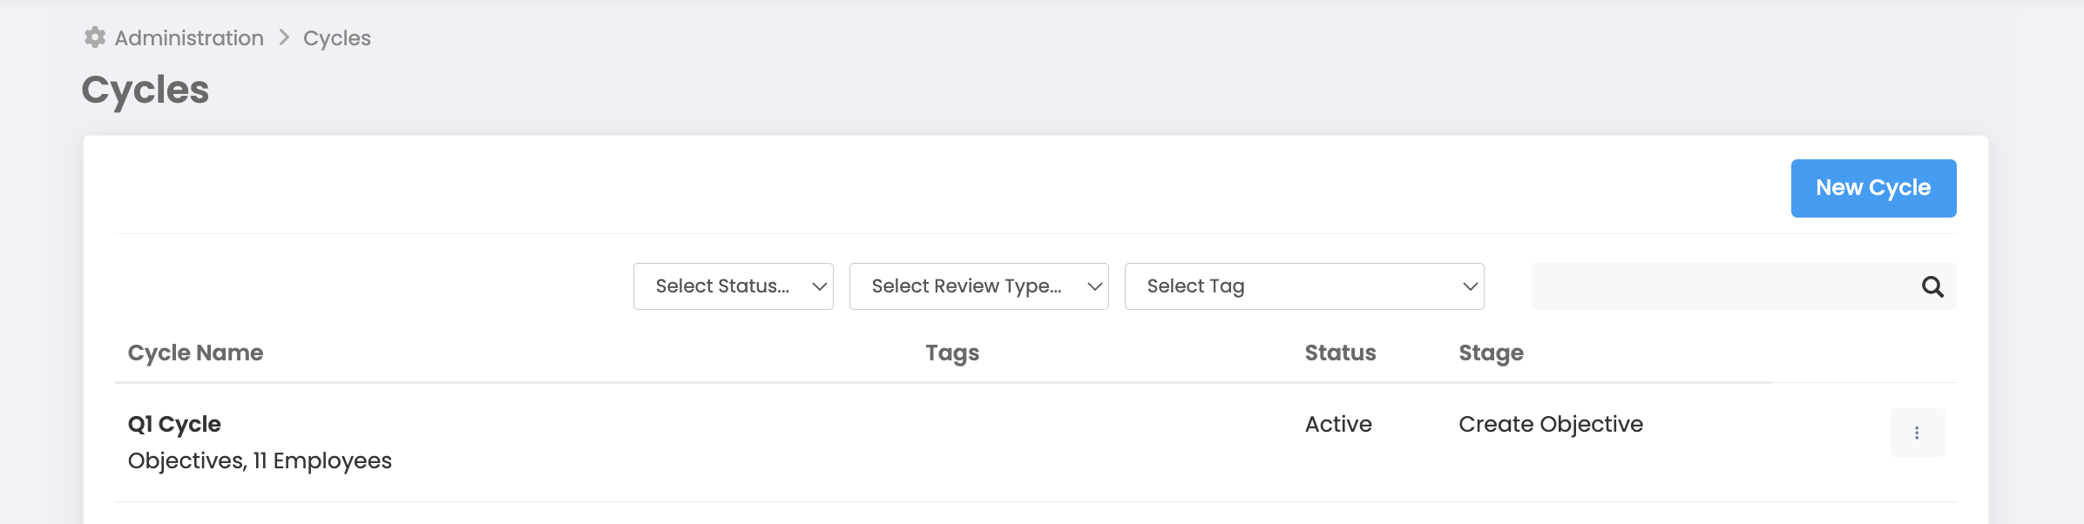Click the Status column header
This screenshot has width=2084, height=524.
point(1340,353)
